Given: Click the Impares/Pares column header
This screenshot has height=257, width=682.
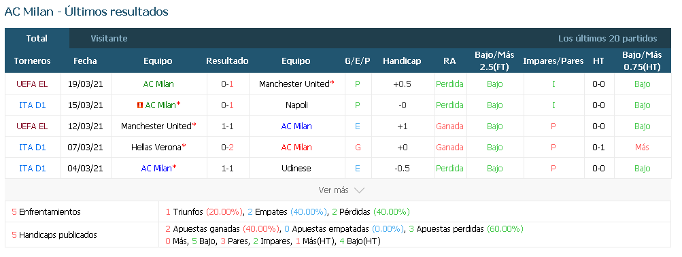Looking at the screenshot, I should (x=553, y=61).
